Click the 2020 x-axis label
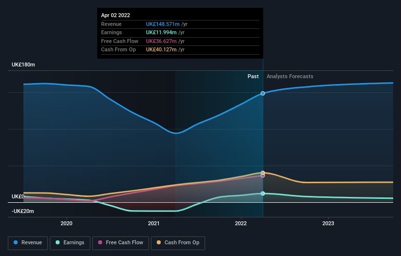Viewport: 401px width, 256px height. [66, 223]
